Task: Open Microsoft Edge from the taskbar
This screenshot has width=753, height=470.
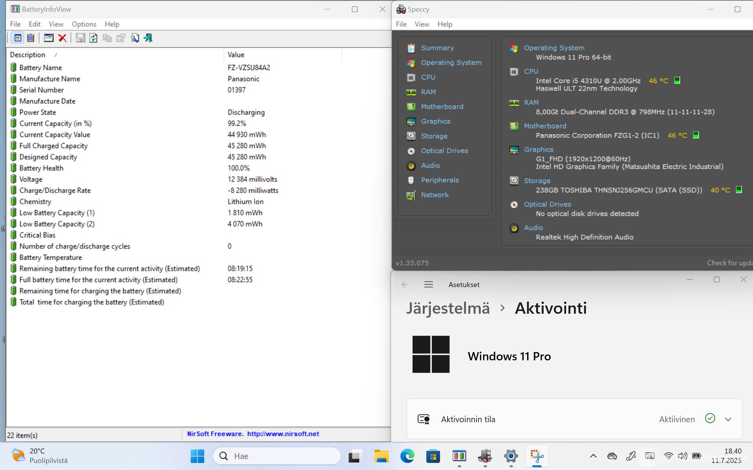Action: [x=407, y=456]
